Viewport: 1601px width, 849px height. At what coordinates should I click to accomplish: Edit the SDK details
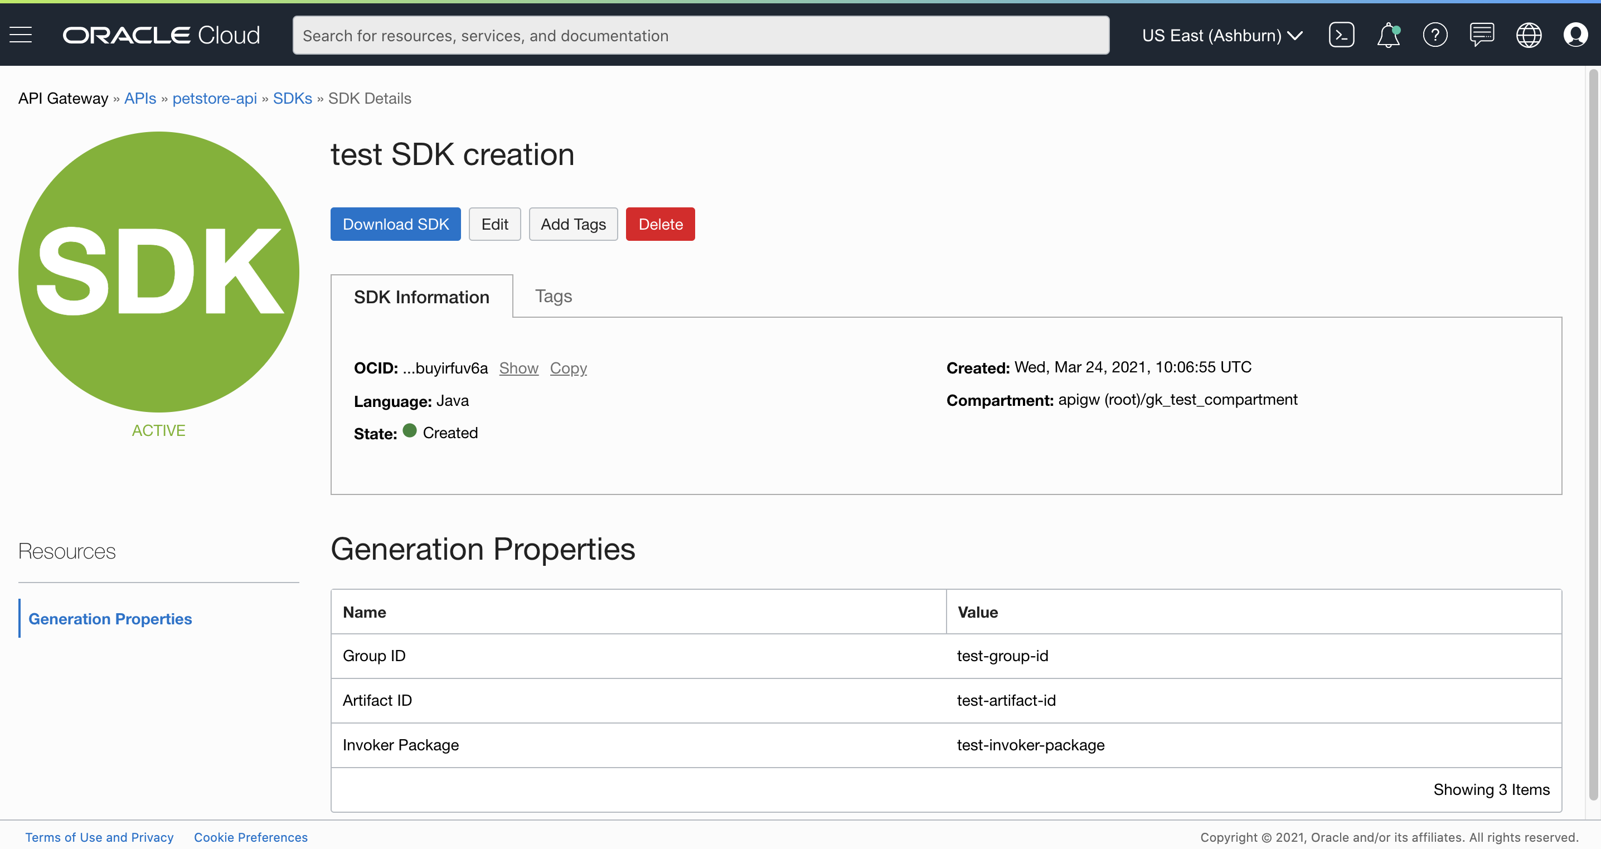pyautogui.click(x=494, y=224)
